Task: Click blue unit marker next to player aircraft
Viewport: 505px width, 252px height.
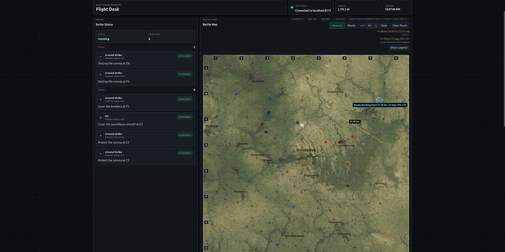Action: pos(297,122)
